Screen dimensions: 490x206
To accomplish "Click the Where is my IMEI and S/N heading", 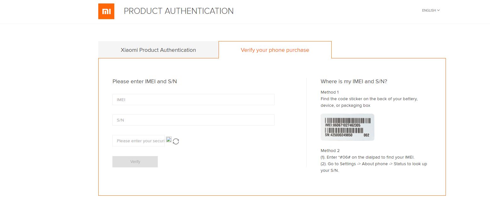I will tap(354, 81).
